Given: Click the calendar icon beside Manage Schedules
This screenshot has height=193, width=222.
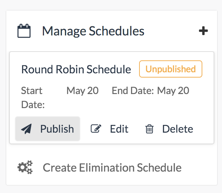Looking at the screenshot, I should [x=24, y=31].
